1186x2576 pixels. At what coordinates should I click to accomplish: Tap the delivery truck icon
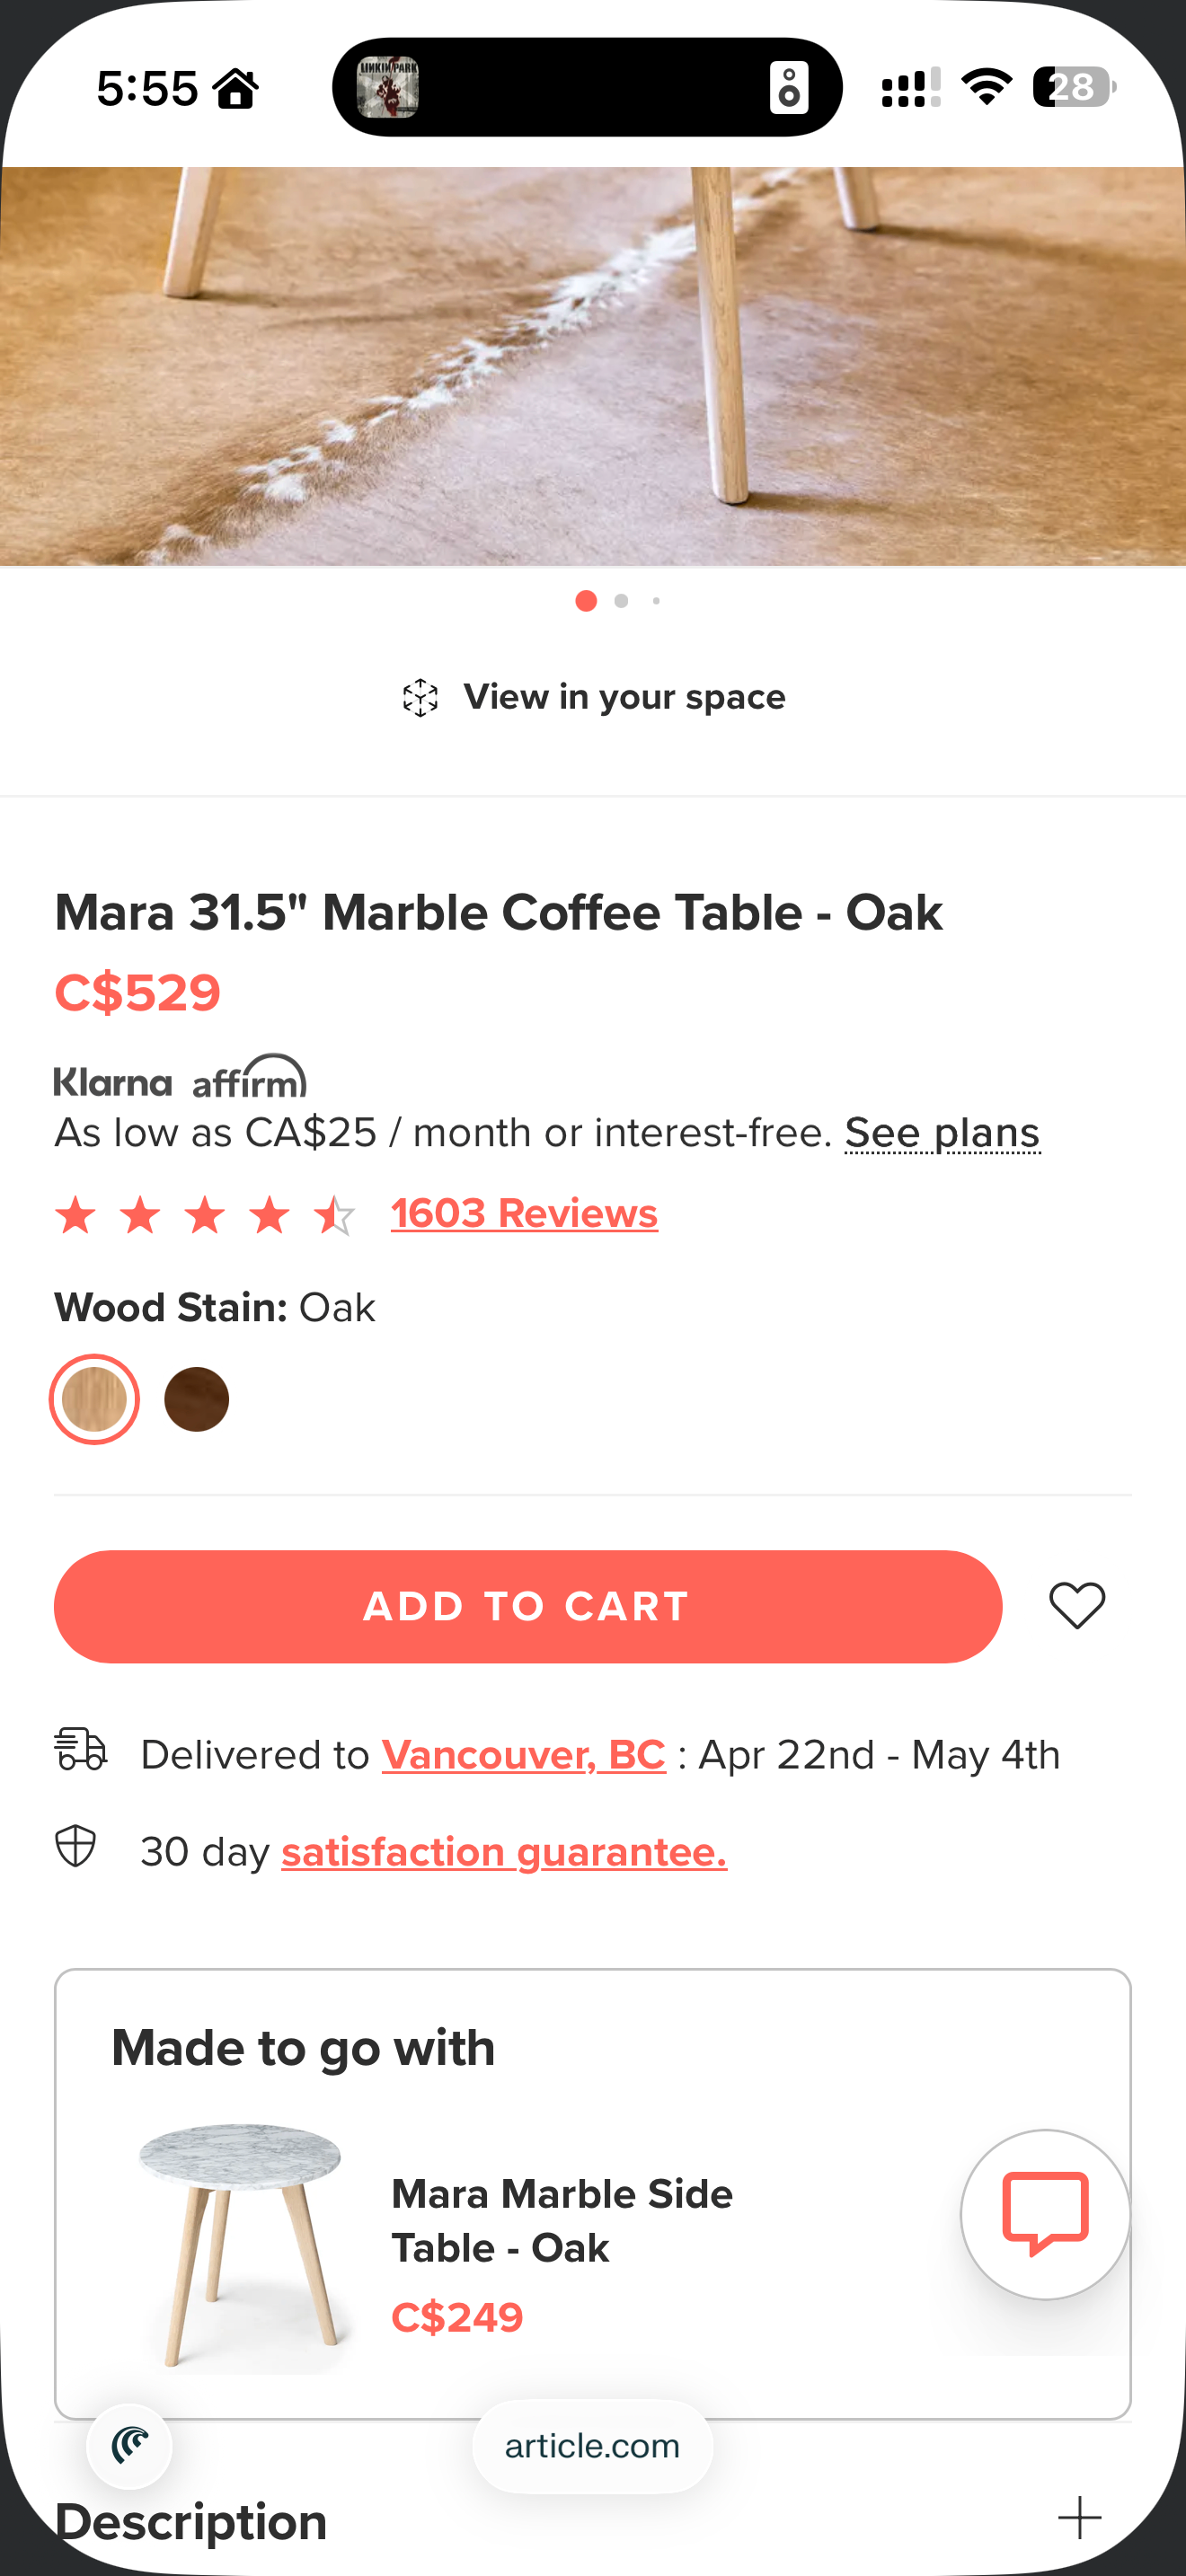(x=81, y=1750)
